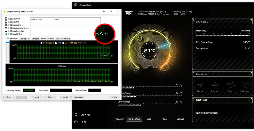Open the CPUID panel
This screenshot has width=254, height=131.
[x=66, y=97]
